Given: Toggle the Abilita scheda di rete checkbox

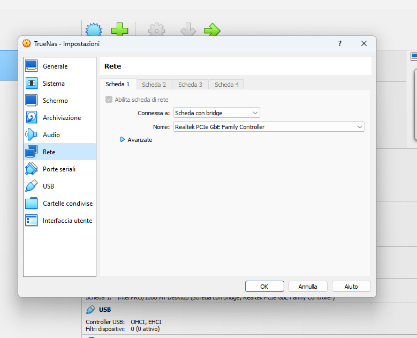Looking at the screenshot, I should (109, 100).
